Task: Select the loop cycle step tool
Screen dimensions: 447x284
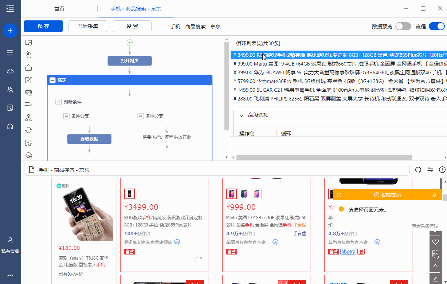Action: coord(28,130)
